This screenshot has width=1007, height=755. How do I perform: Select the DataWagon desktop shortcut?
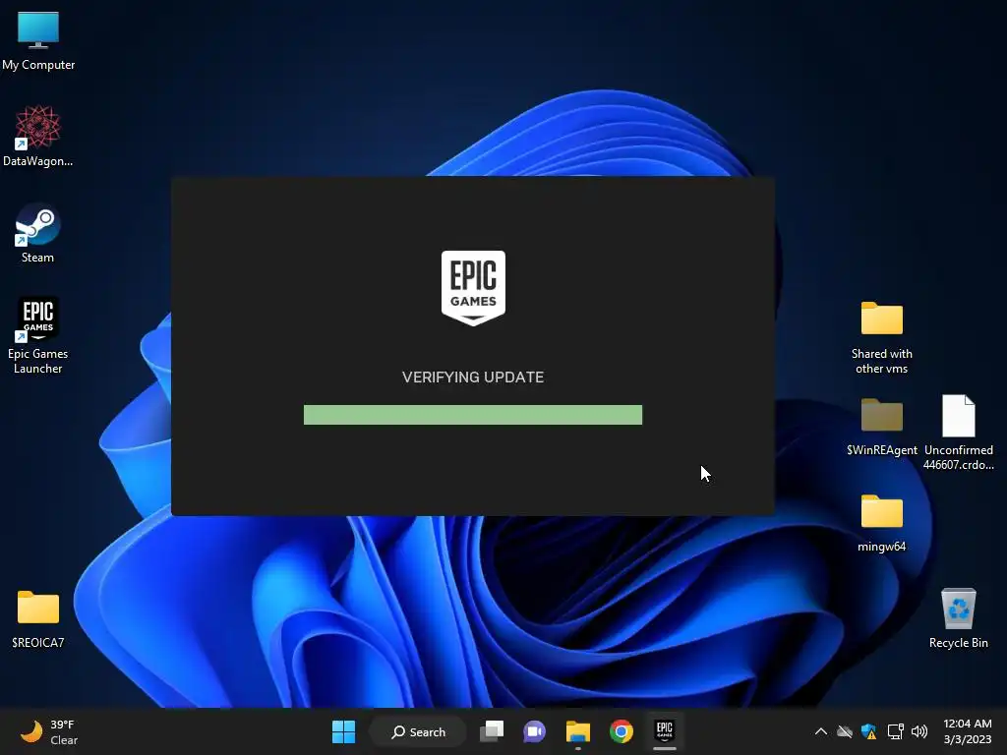tap(38, 136)
